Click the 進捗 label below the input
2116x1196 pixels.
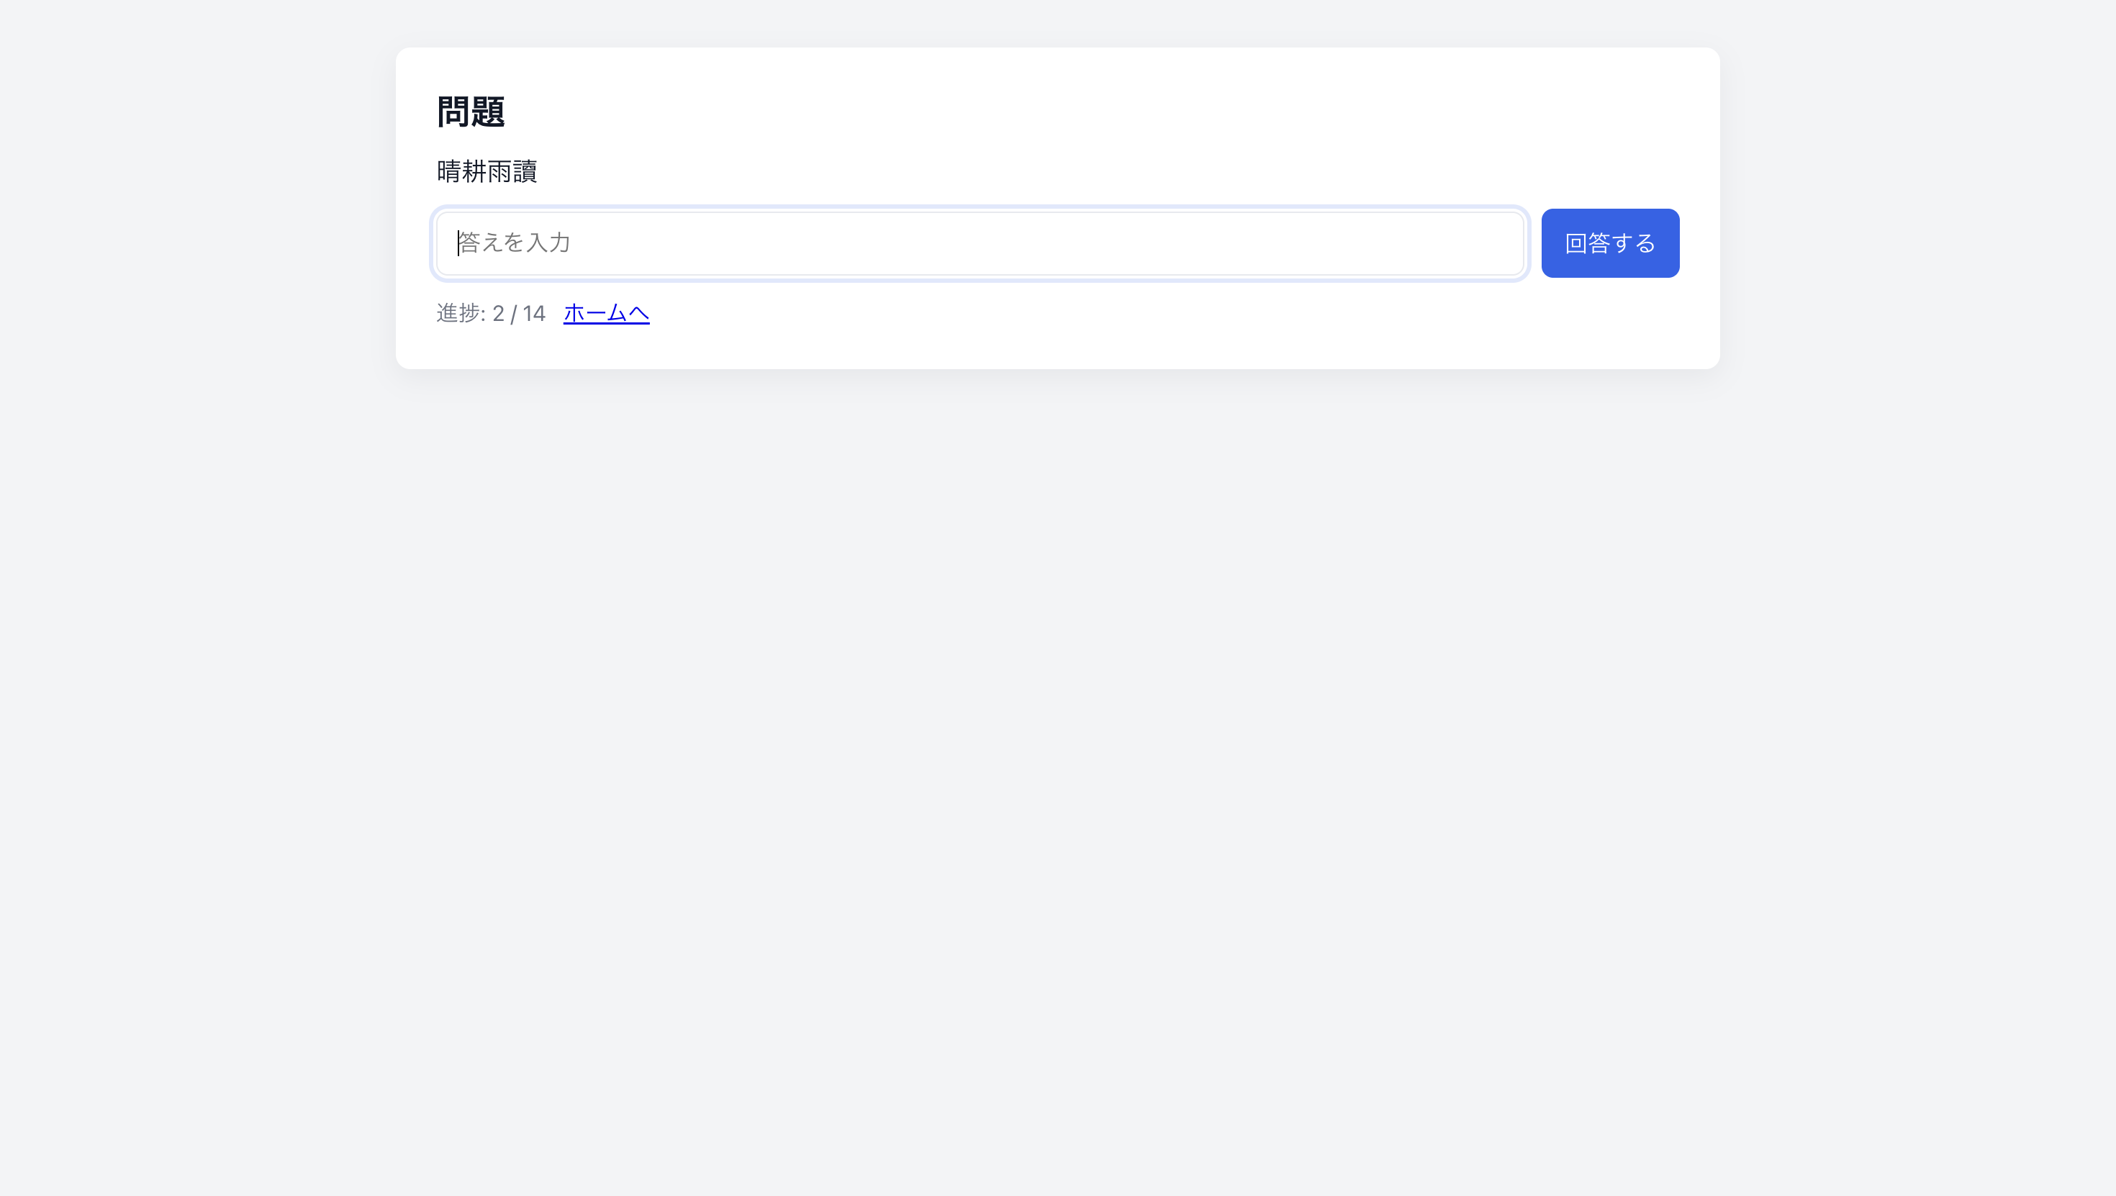[x=458, y=313]
